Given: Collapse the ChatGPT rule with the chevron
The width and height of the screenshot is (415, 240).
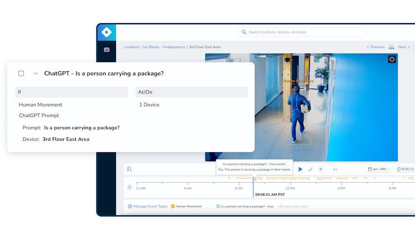Looking at the screenshot, I should [x=36, y=73].
